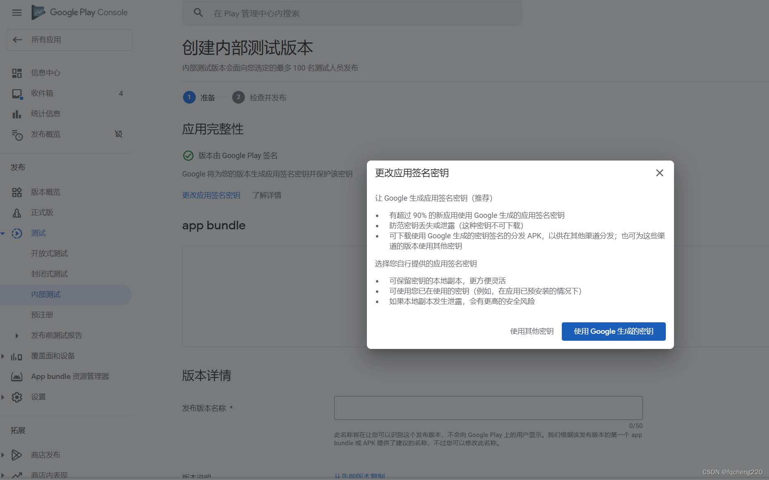Select the 测试 play circle icon
The image size is (769, 480).
tap(17, 233)
